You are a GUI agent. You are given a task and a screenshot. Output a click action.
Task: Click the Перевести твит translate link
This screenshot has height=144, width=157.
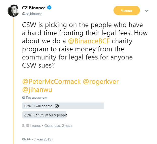pos(37,98)
